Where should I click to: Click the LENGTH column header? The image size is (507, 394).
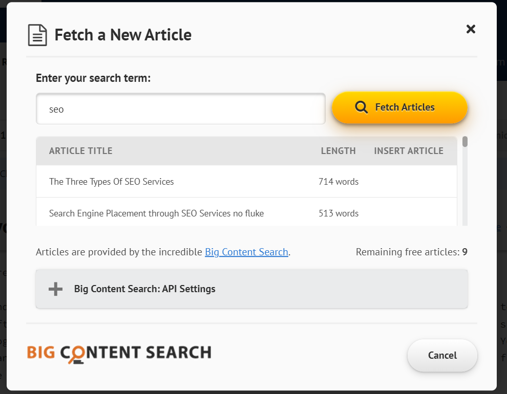coord(338,151)
